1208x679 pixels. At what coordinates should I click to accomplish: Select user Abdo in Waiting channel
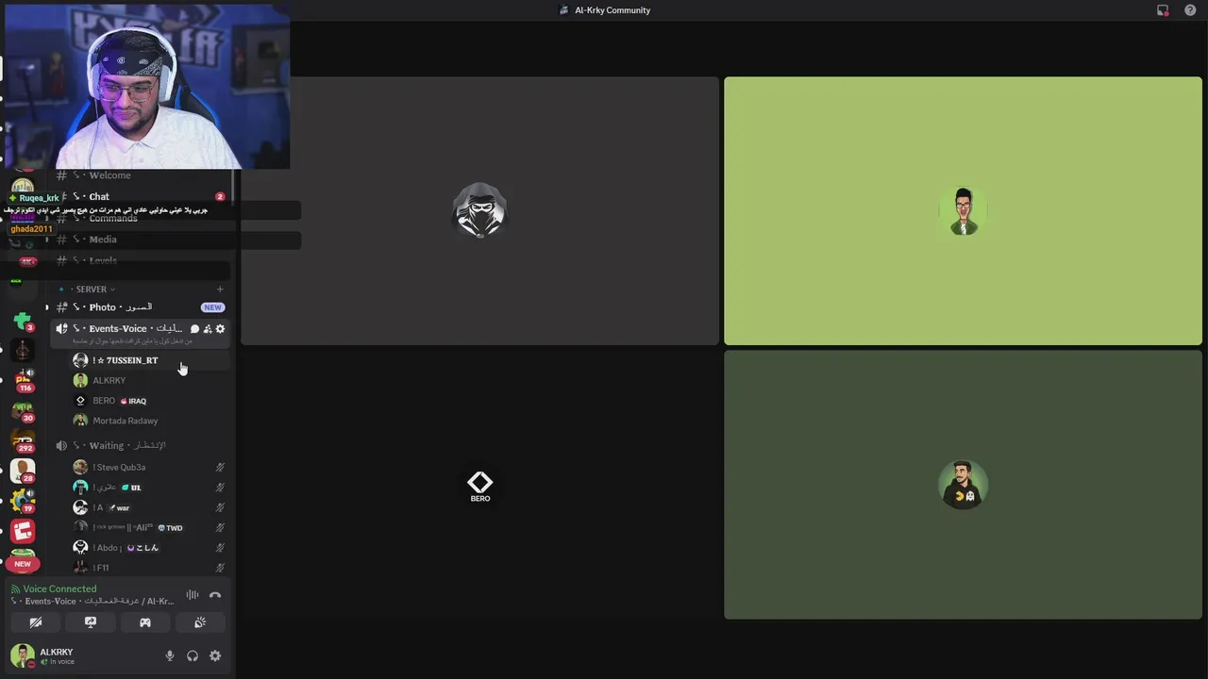coord(151,548)
